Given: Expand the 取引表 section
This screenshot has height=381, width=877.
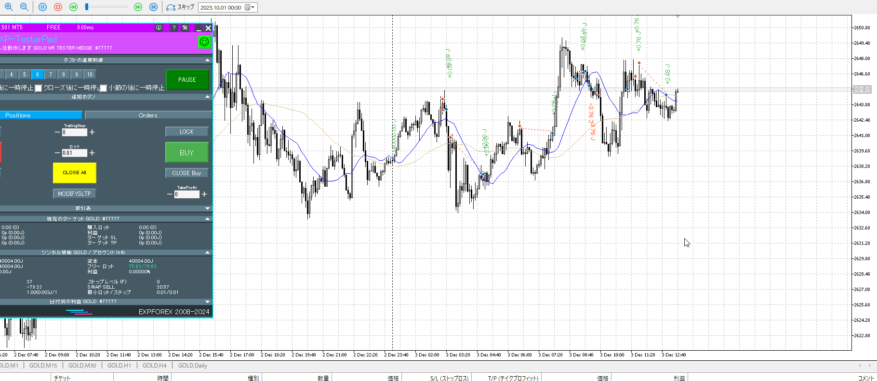Looking at the screenshot, I should [208, 208].
